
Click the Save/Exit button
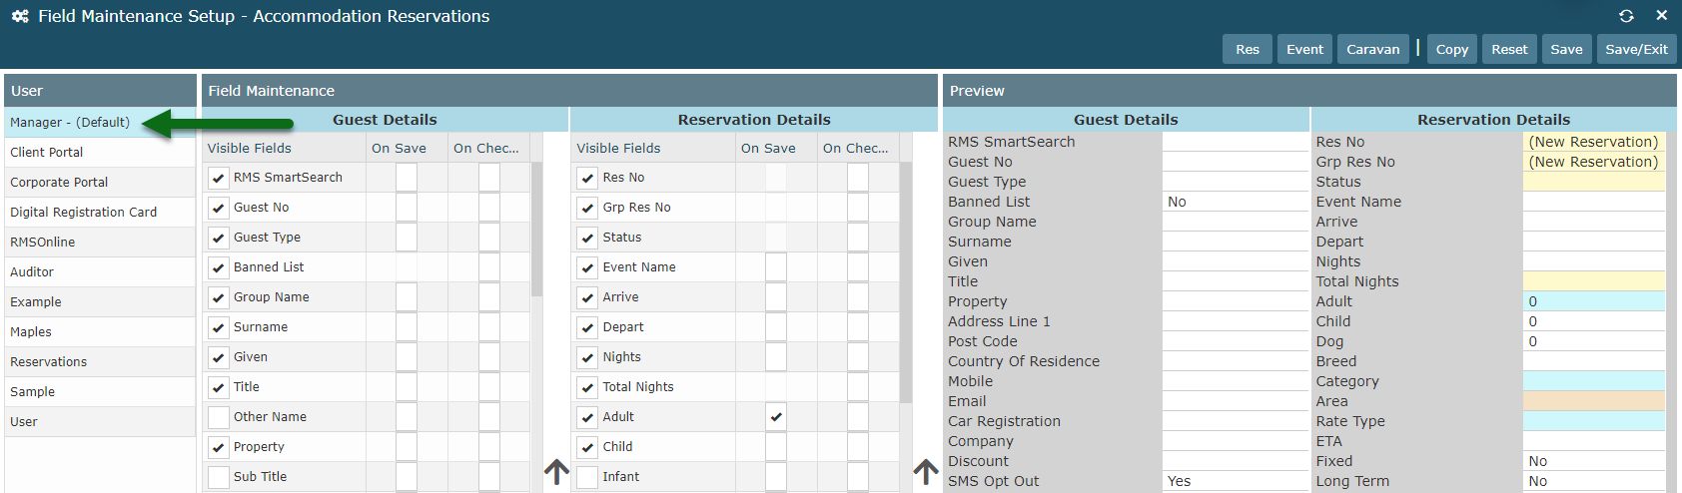click(1636, 49)
